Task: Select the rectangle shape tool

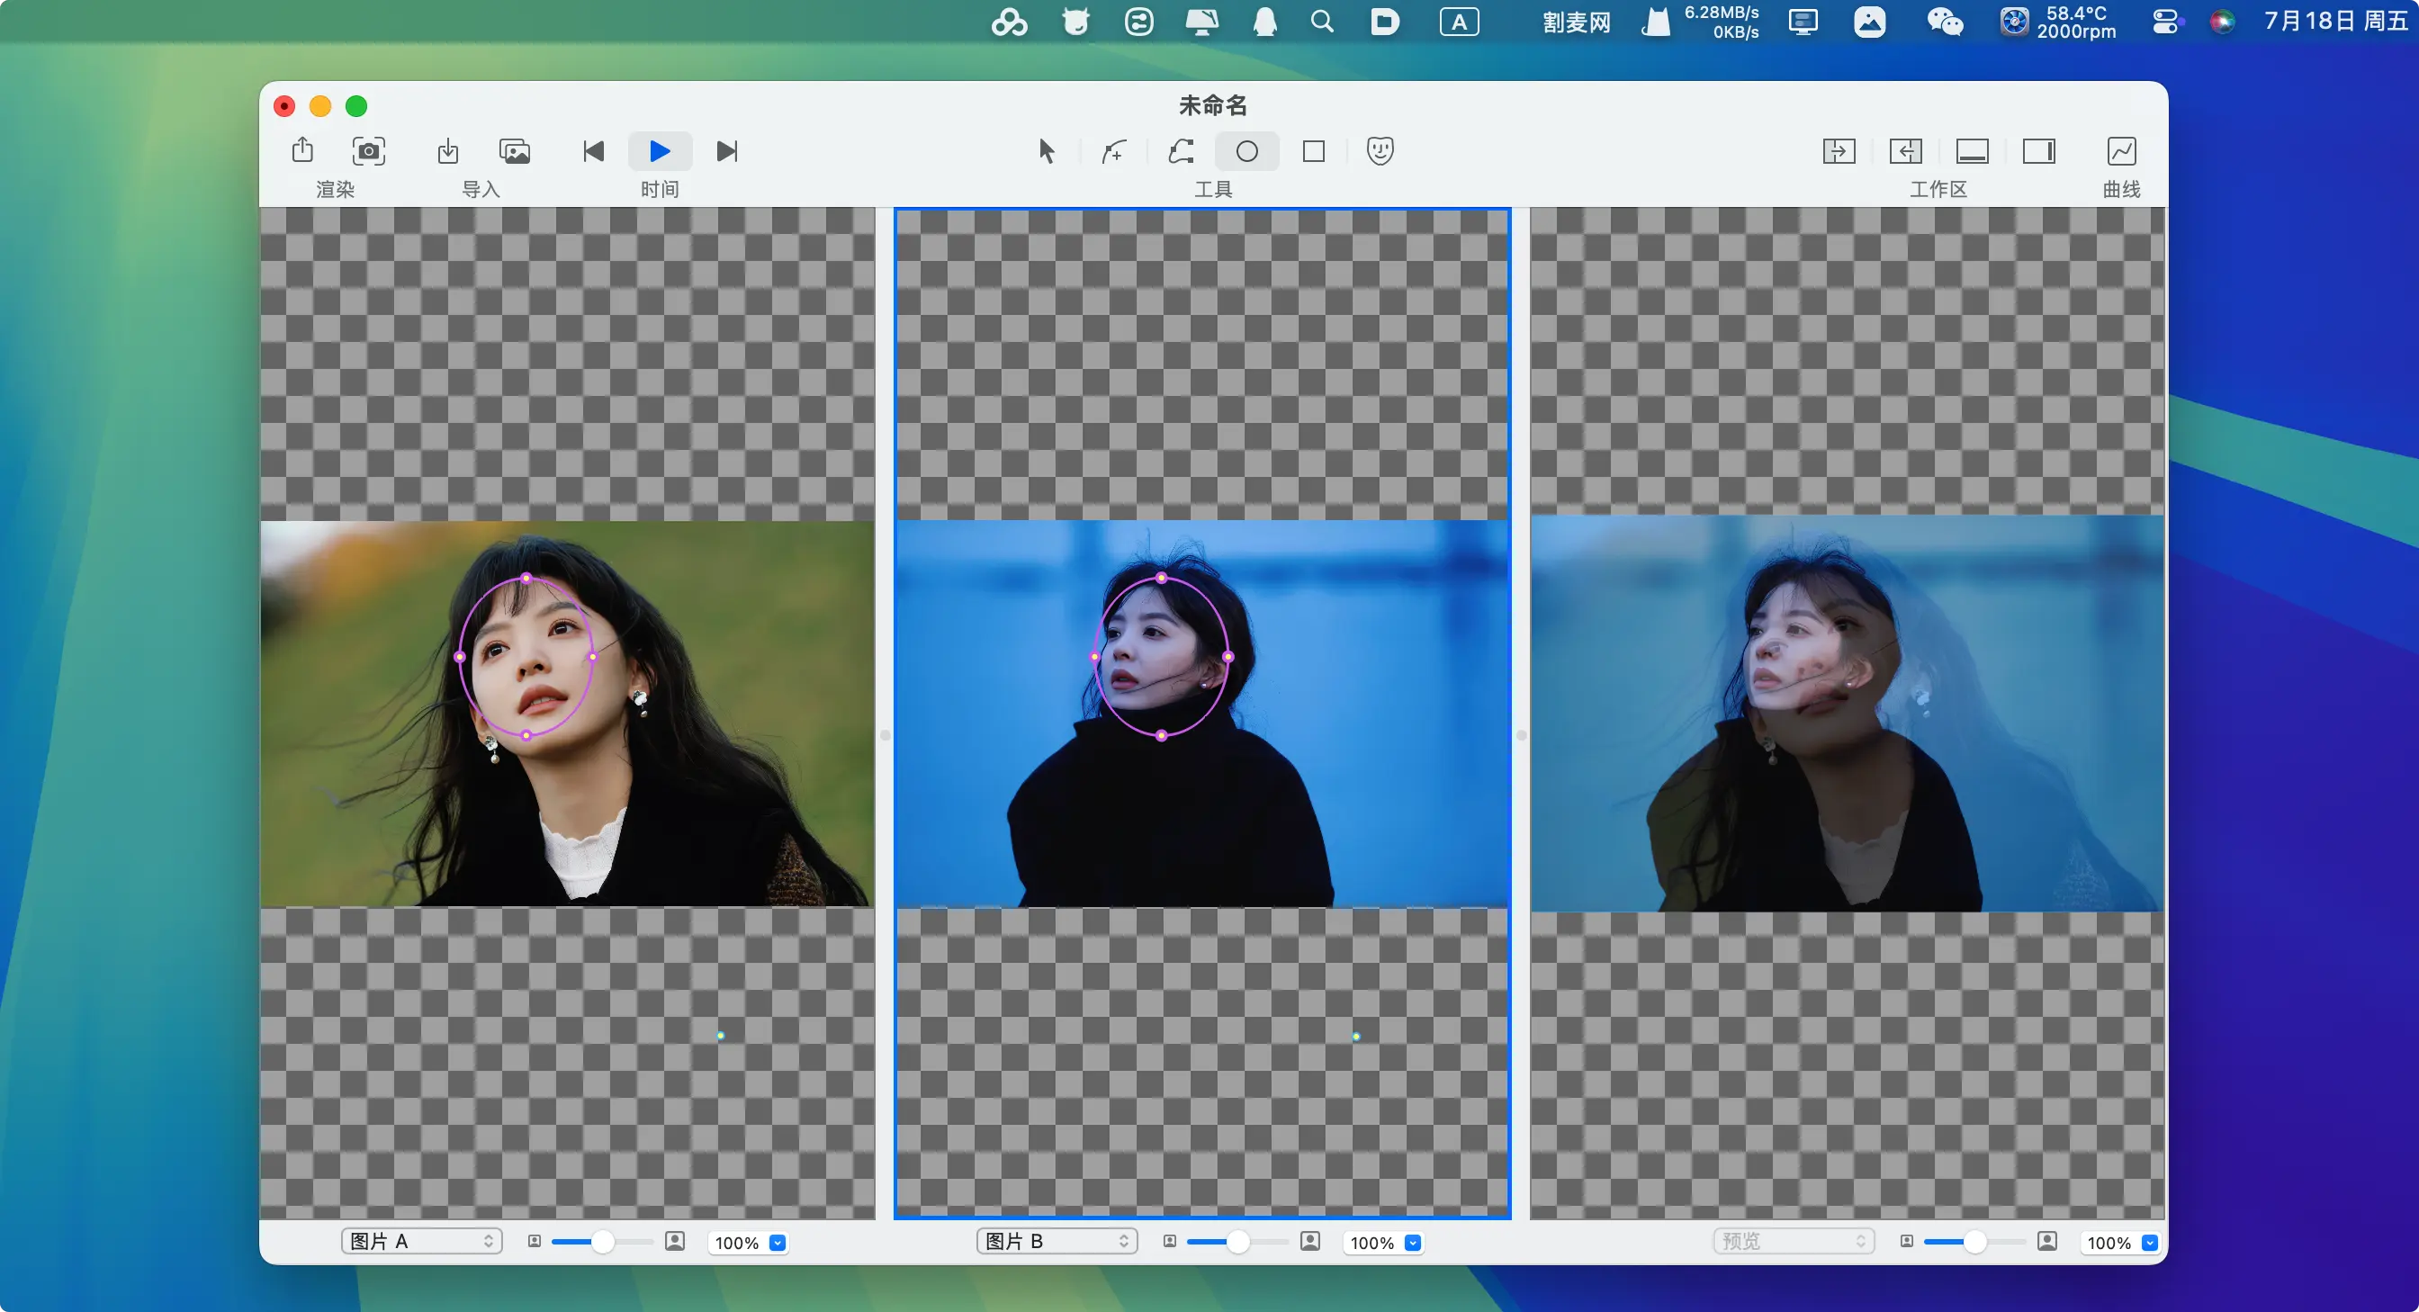Action: click(1314, 151)
